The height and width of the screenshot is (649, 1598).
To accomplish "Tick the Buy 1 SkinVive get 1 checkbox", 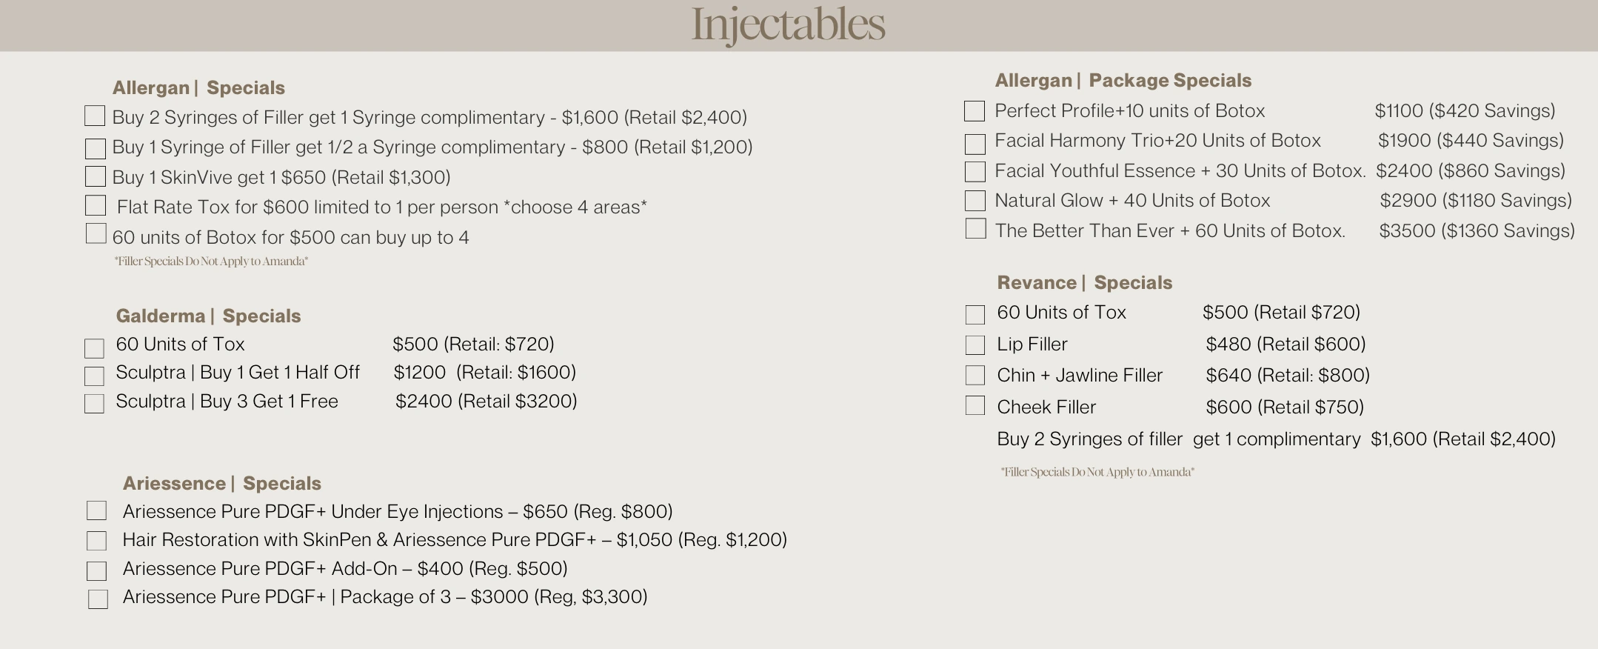I will [96, 176].
